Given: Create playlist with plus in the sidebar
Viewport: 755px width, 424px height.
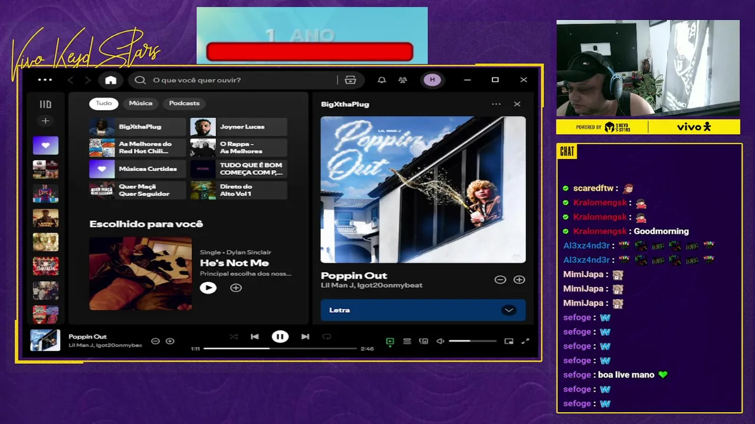Looking at the screenshot, I should point(45,121).
